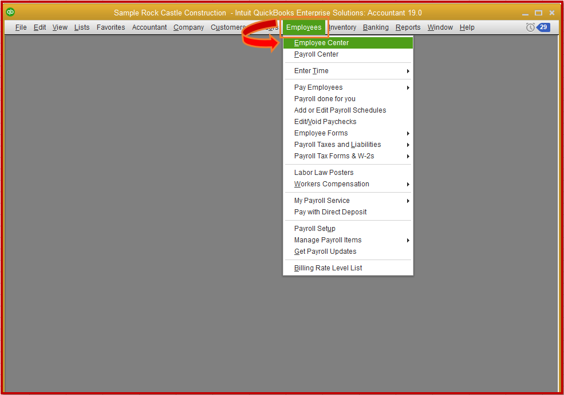564x395 pixels.
Task: Open the Inventory menu
Action: [342, 27]
